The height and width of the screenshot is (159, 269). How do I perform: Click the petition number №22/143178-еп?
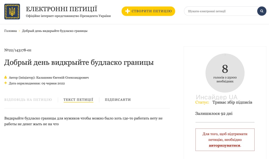click(18, 50)
